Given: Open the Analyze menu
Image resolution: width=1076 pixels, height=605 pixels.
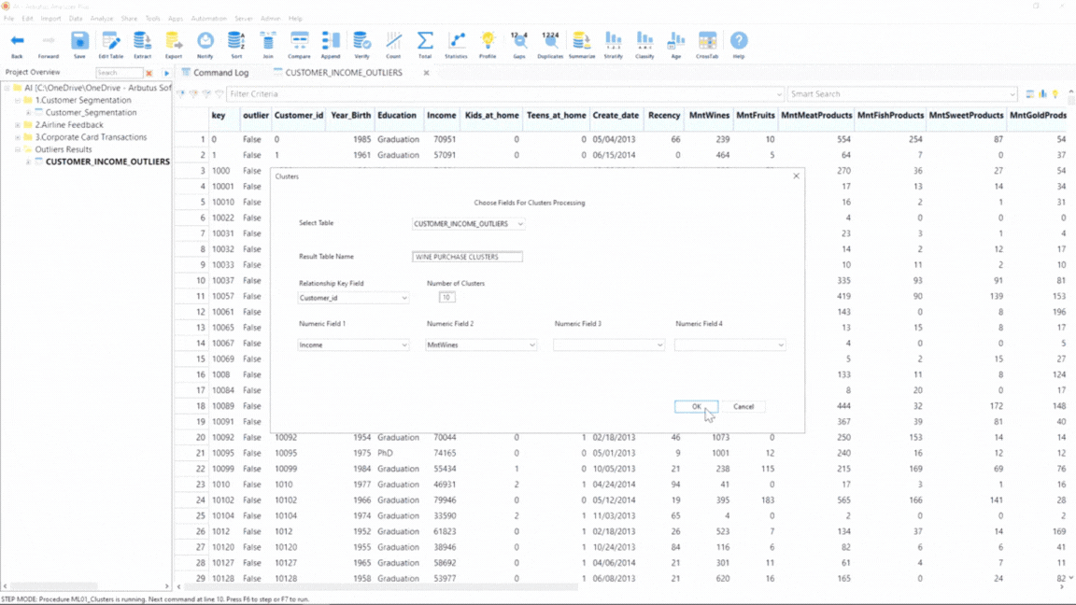Looking at the screenshot, I should point(102,19).
